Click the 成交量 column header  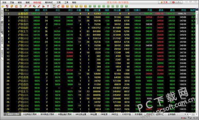(97, 10)
